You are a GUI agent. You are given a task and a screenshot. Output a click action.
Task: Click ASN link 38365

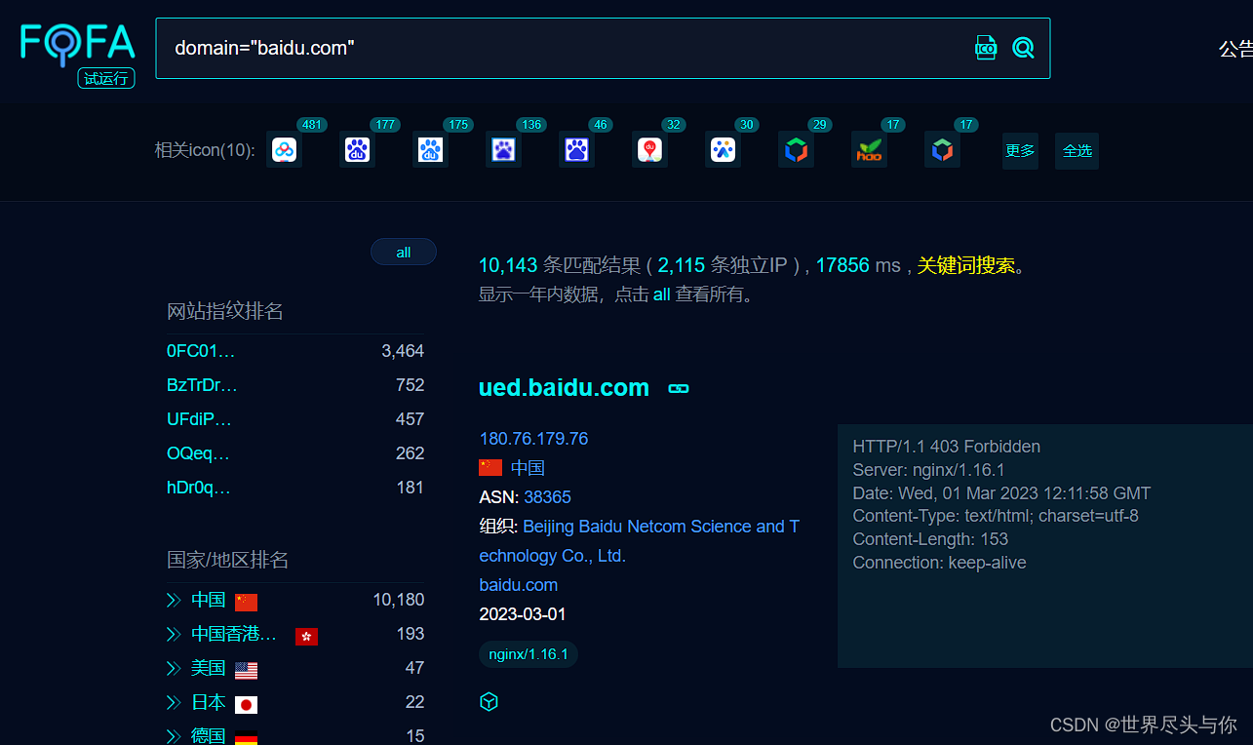(547, 497)
